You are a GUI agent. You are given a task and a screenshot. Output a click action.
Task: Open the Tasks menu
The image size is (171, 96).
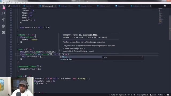click(x=23, y=3)
